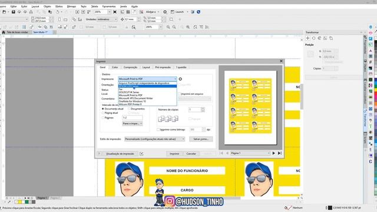Click Número de cópias input field

click(x=195, y=110)
